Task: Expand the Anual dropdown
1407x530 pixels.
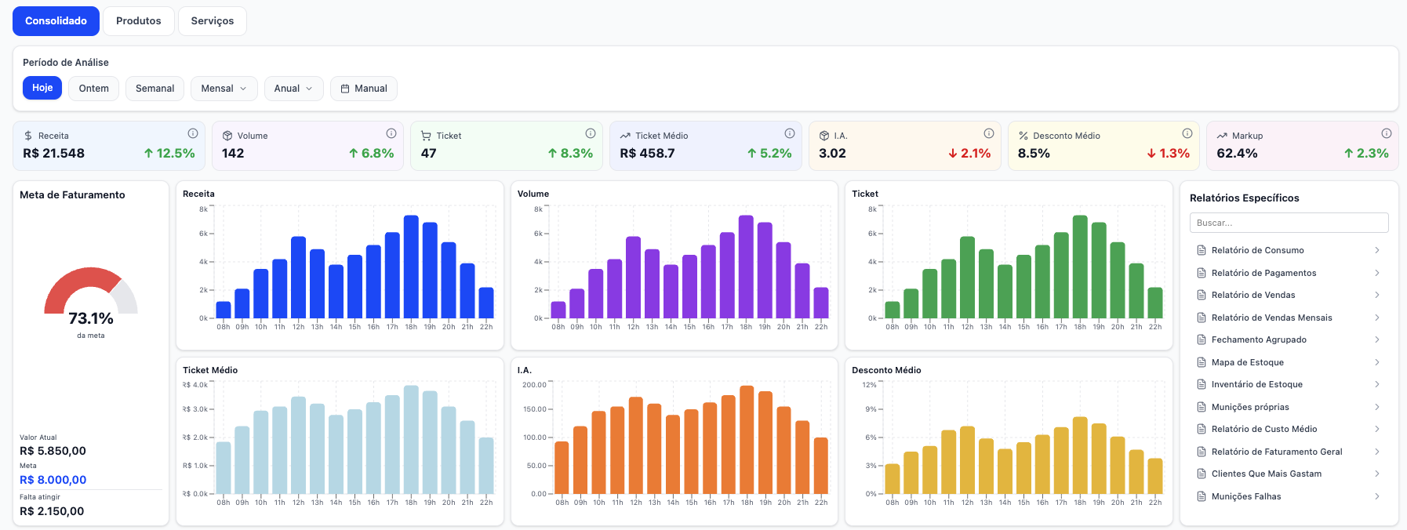Action: click(x=293, y=89)
